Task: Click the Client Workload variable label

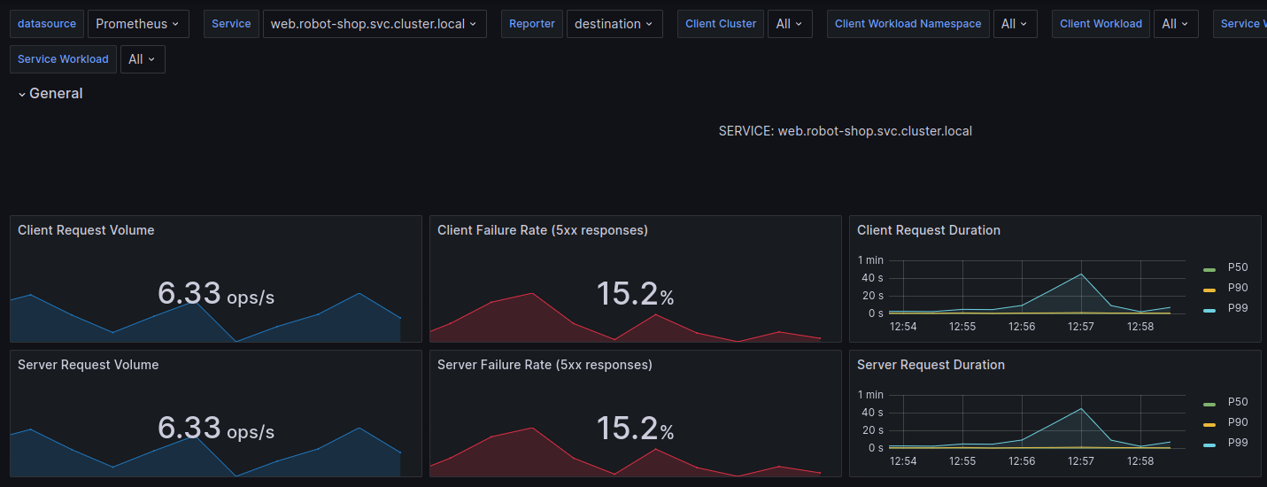Action: pos(1101,24)
